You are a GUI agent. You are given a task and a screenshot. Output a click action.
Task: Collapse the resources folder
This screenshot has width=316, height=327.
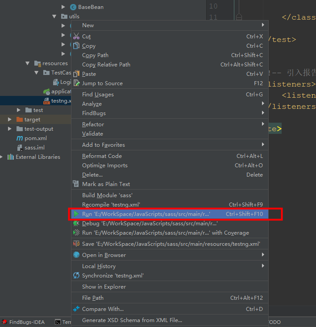coord(28,63)
